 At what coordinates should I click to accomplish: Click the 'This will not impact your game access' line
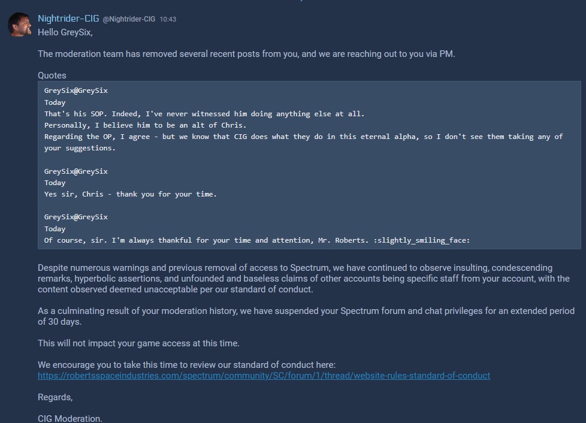tap(138, 343)
